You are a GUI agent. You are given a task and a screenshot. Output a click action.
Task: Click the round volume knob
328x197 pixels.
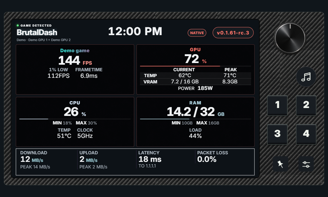click(290, 38)
